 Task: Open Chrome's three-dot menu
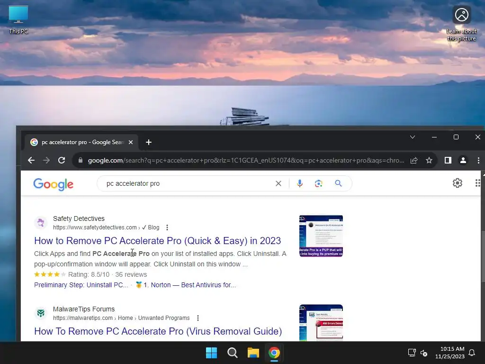[x=478, y=160]
